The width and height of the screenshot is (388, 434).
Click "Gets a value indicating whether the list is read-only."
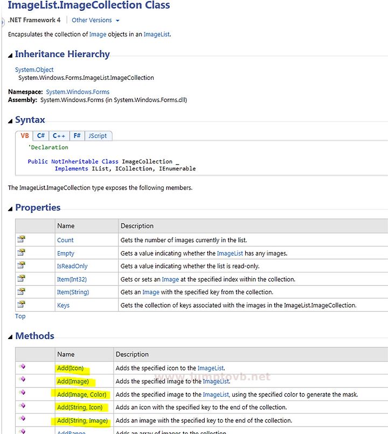190,266
